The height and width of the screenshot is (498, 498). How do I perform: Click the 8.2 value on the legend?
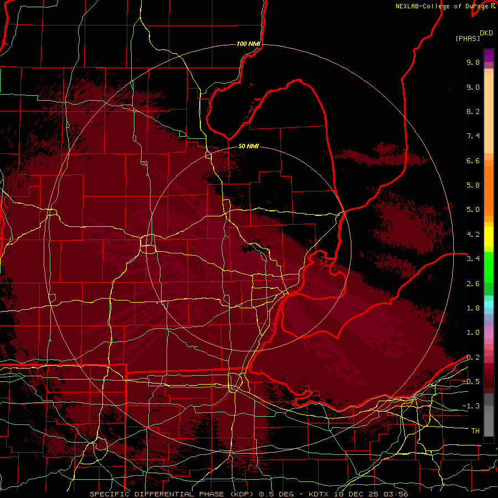click(x=473, y=111)
